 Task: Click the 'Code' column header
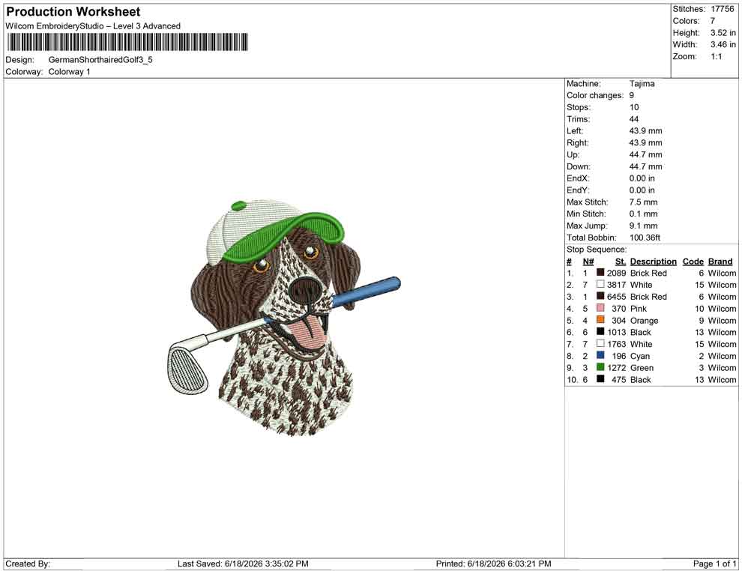pos(693,261)
